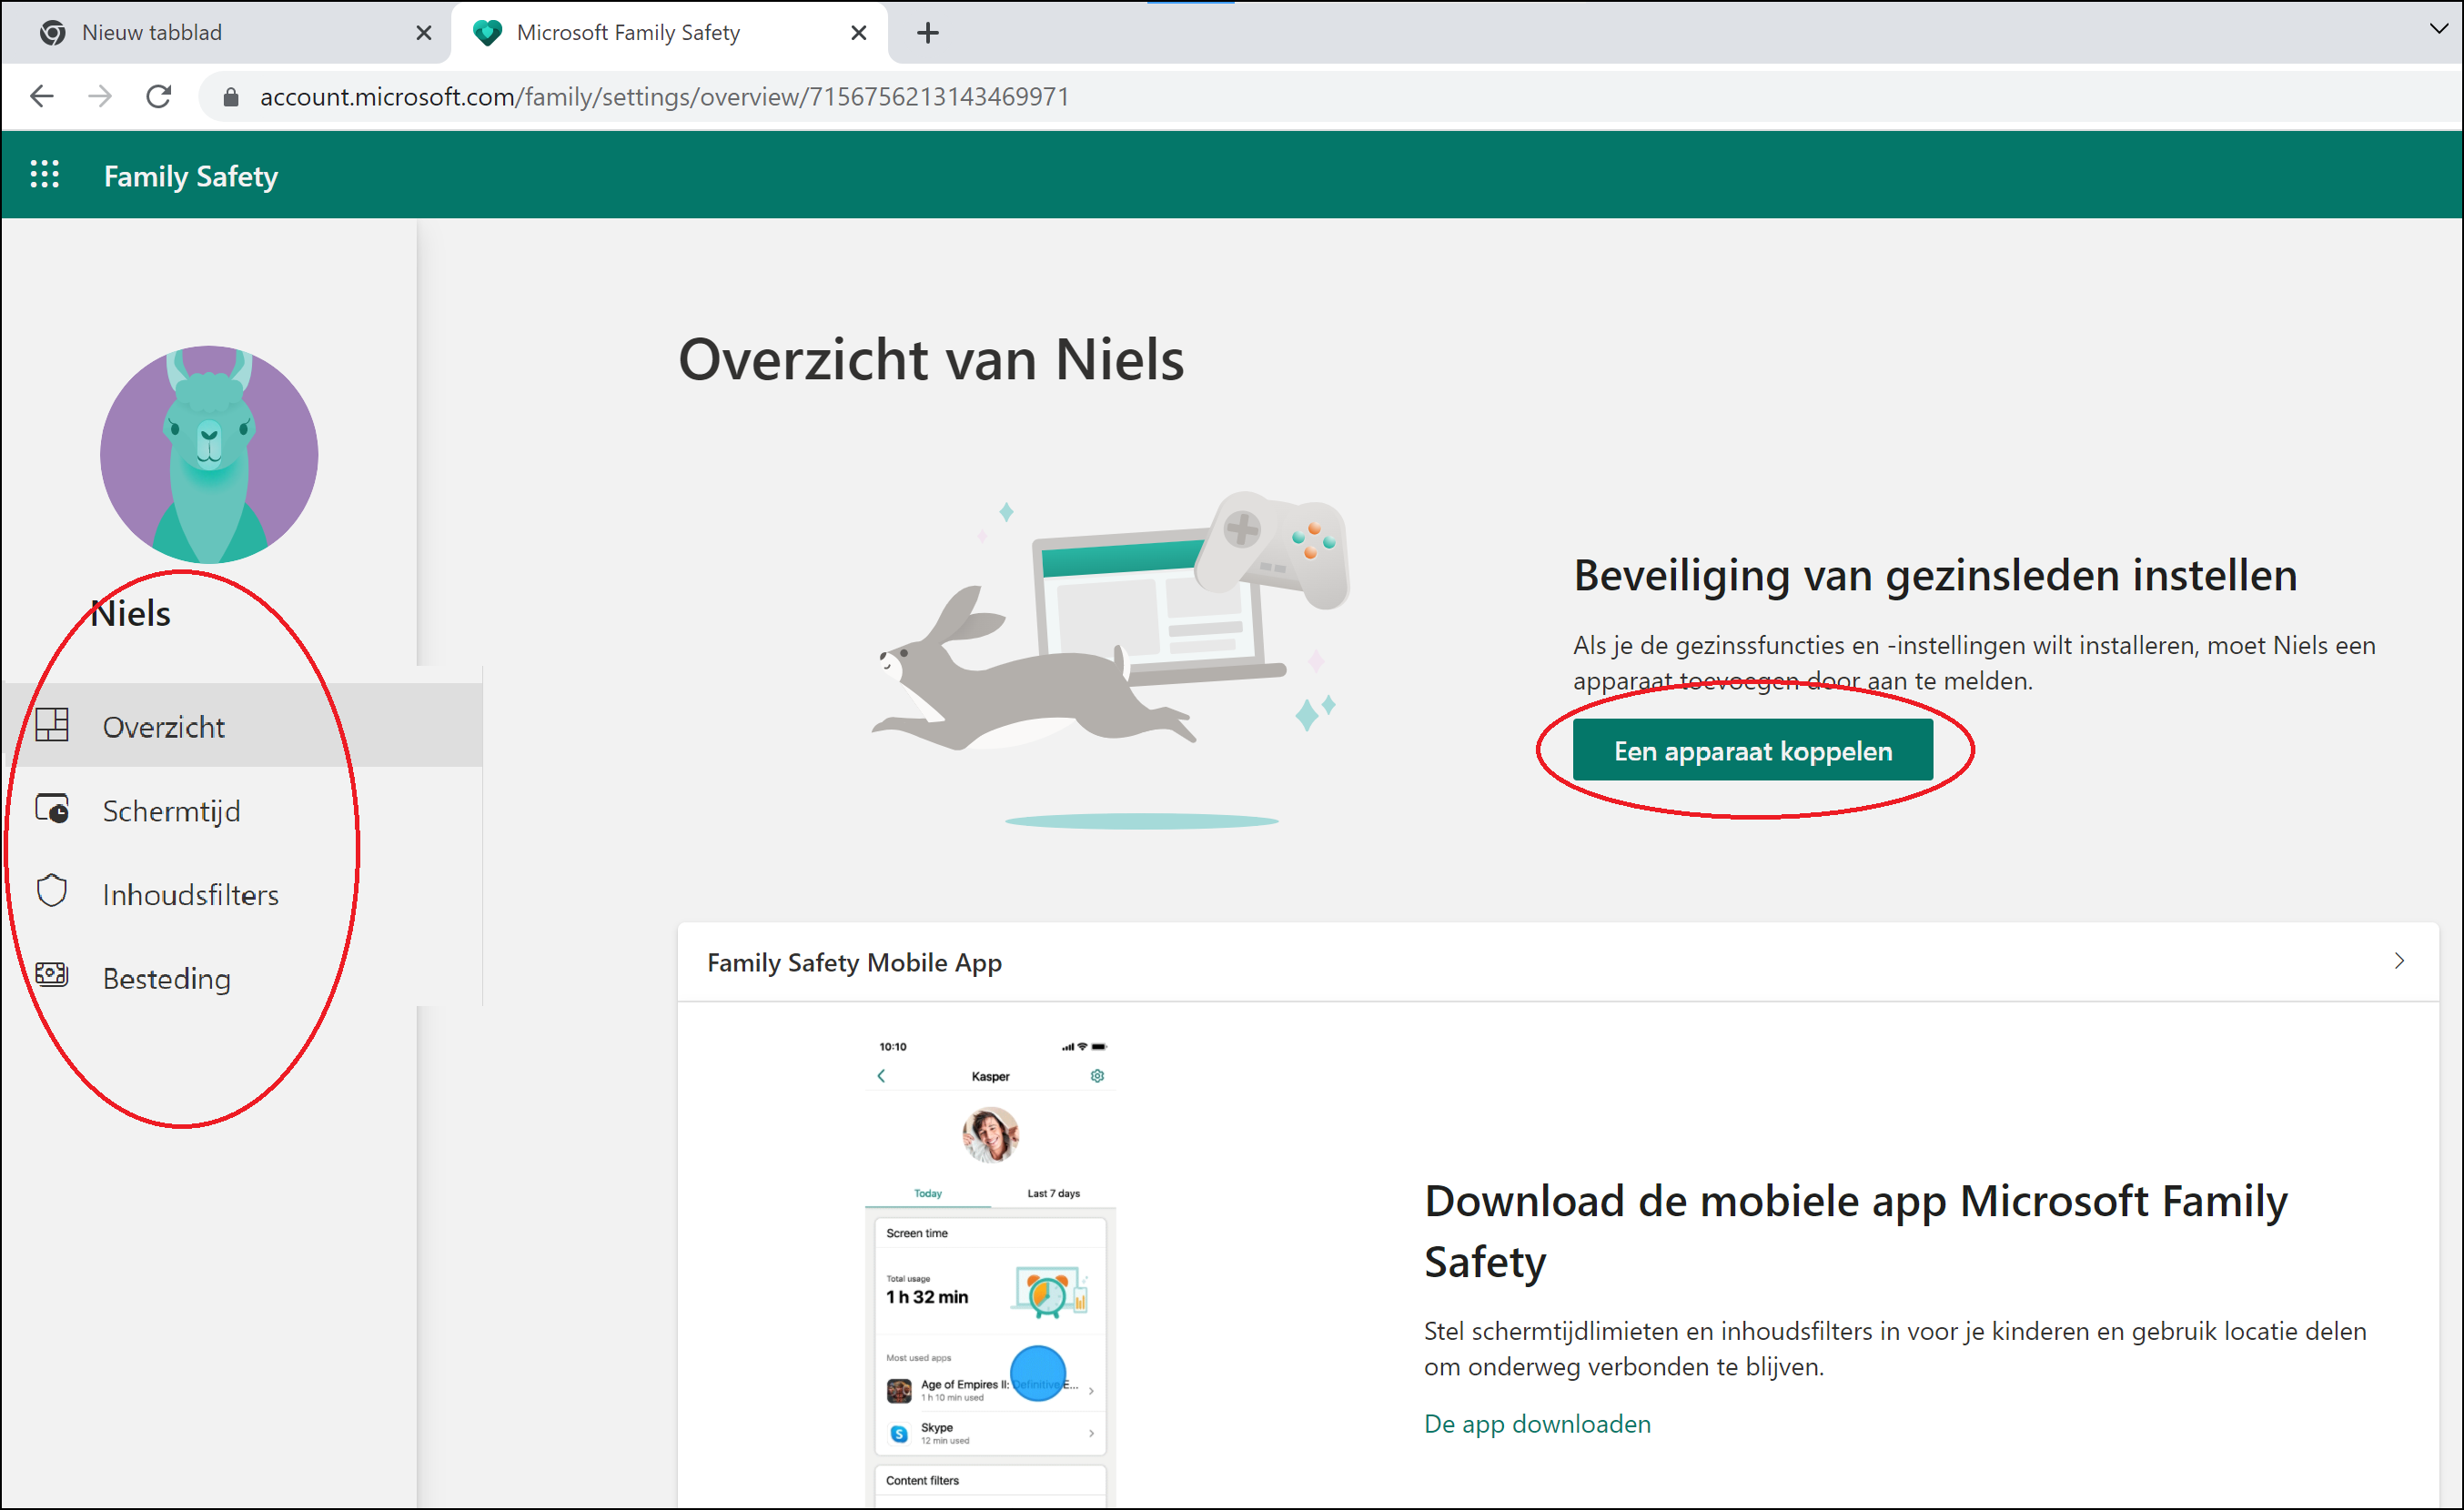Open the Microsoft apps grid launcher
The width and height of the screenshot is (2464, 1510).
(x=44, y=175)
